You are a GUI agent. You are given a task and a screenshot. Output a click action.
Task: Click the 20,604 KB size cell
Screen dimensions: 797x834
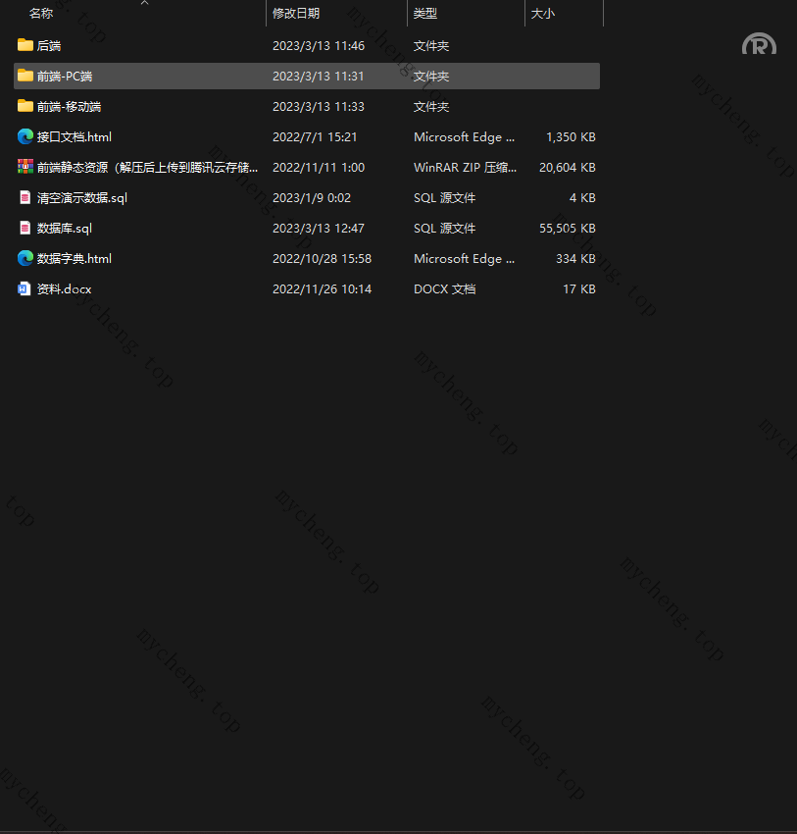click(x=567, y=167)
